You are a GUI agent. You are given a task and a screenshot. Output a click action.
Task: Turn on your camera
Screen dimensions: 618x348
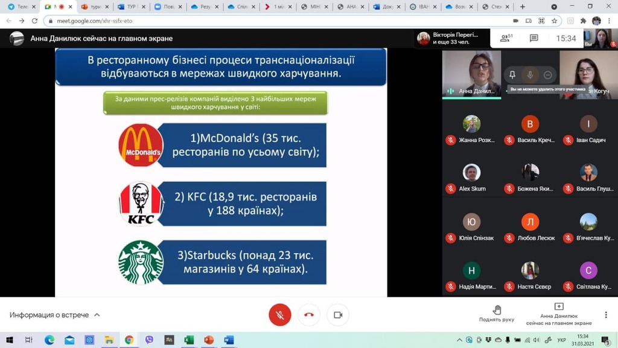click(x=338, y=315)
